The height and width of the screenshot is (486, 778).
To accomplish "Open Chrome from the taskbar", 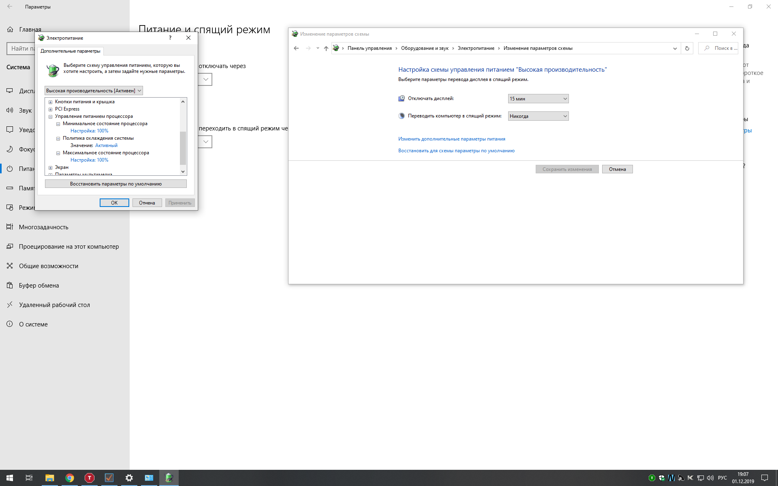I will click(70, 478).
